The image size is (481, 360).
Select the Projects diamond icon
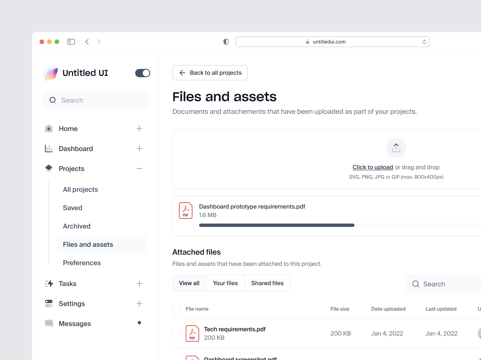tap(49, 168)
